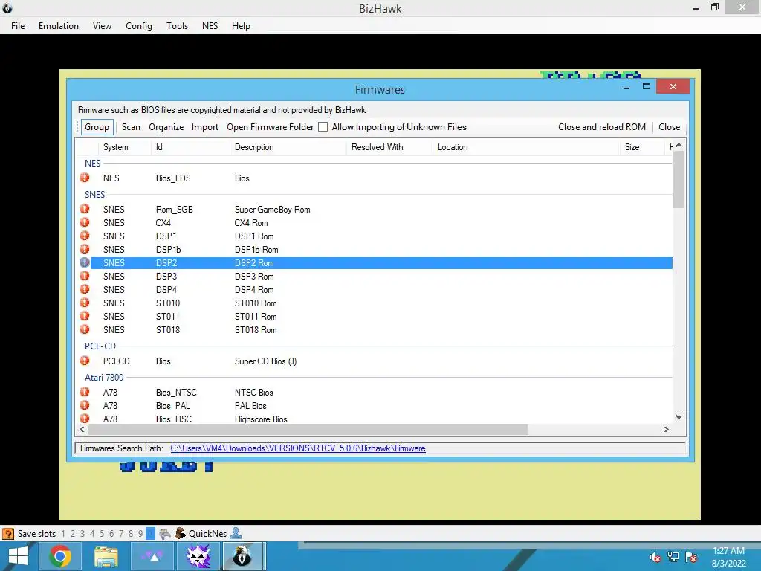Open the File menu

[18, 26]
